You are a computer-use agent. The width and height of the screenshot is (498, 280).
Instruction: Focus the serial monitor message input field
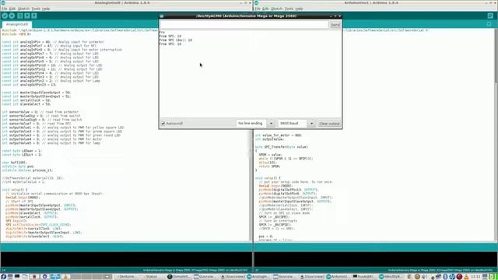[244, 25]
